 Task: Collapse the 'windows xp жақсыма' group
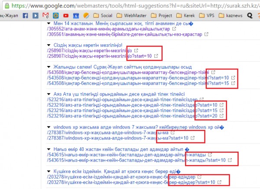coord(48,127)
